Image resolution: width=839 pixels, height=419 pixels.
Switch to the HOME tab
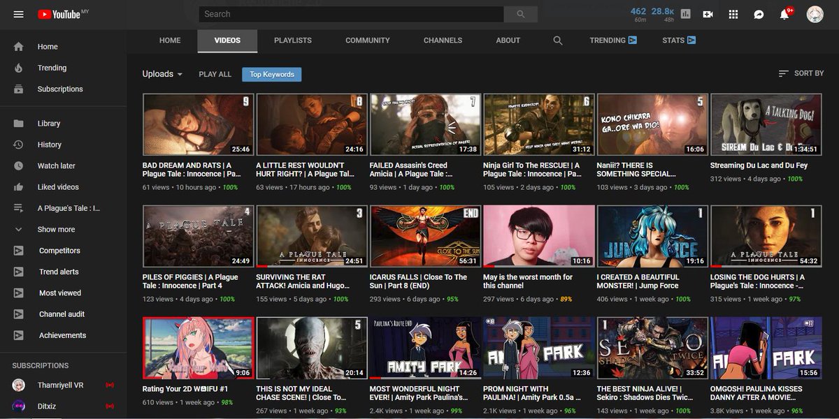click(x=170, y=41)
